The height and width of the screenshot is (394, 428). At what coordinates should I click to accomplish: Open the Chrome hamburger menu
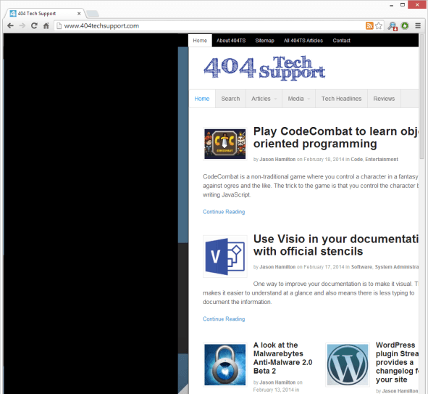[x=418, y=25]
